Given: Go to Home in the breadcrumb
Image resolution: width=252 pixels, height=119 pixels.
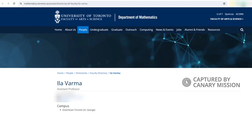Looking at the screenshot, I should [x=60, y=73].
